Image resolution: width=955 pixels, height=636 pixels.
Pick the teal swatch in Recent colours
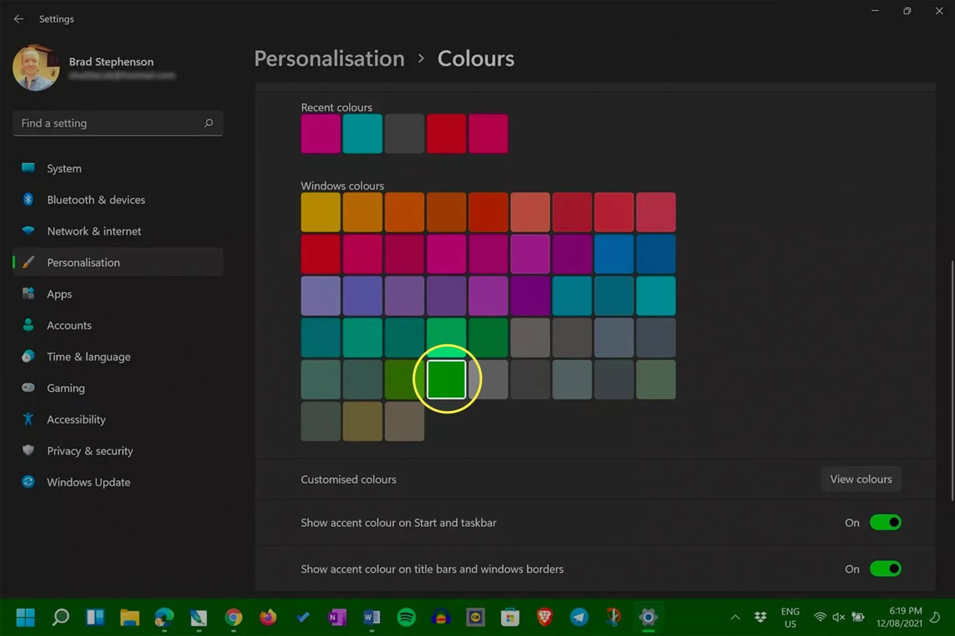pyautogui.click(x=363, y=134)
